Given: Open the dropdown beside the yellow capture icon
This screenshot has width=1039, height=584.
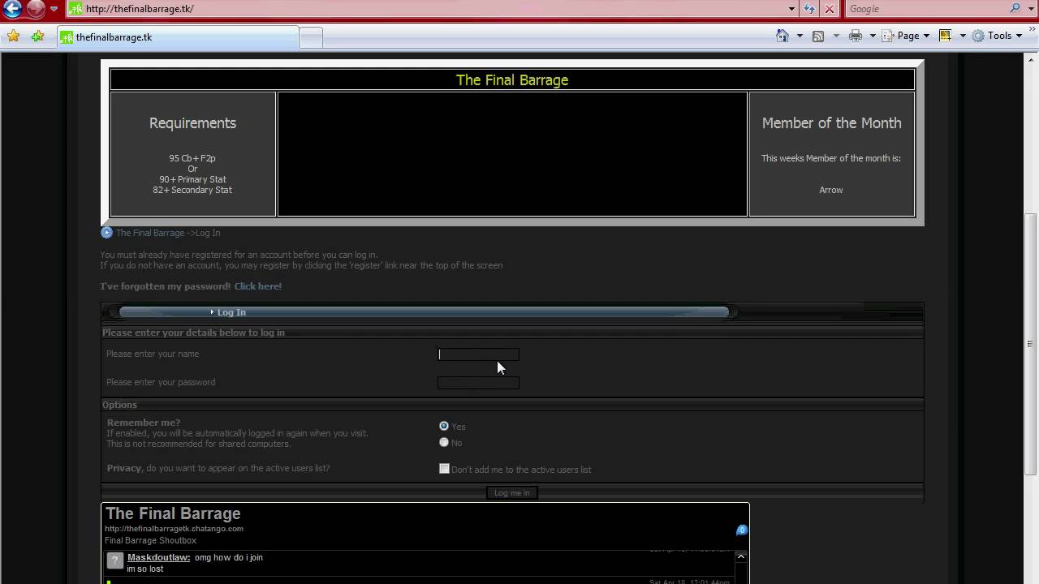Looking at the screenshot, I should pos(963,36).
